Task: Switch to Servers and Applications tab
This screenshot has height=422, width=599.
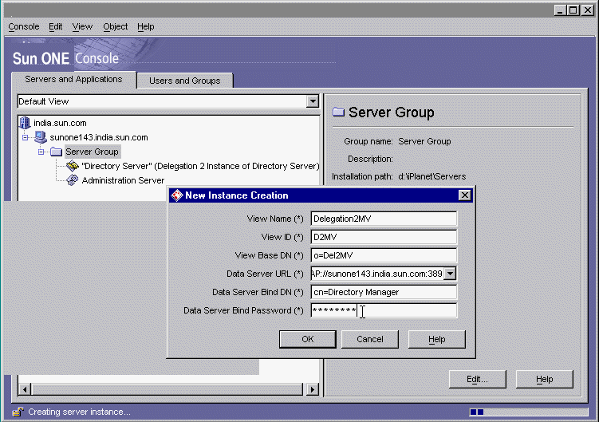Action: 73,80
